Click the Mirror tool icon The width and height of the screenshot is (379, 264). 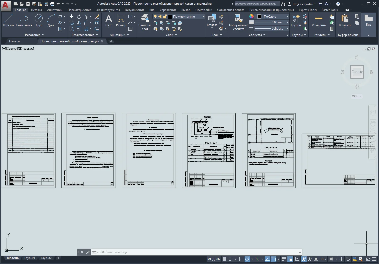(x=79, y=23)
